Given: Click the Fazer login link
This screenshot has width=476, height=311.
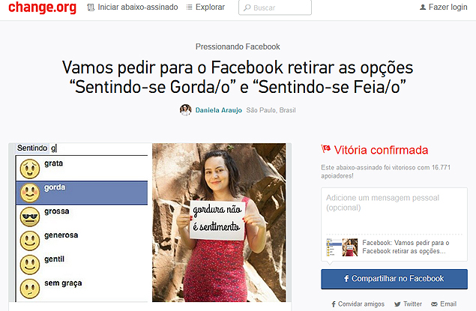Looking at the screenshot, I should point(444,7).
